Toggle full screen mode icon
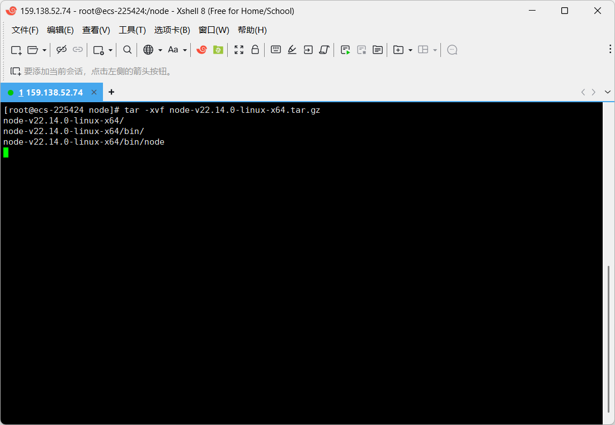615x425 pixels. tap(239, 50)
